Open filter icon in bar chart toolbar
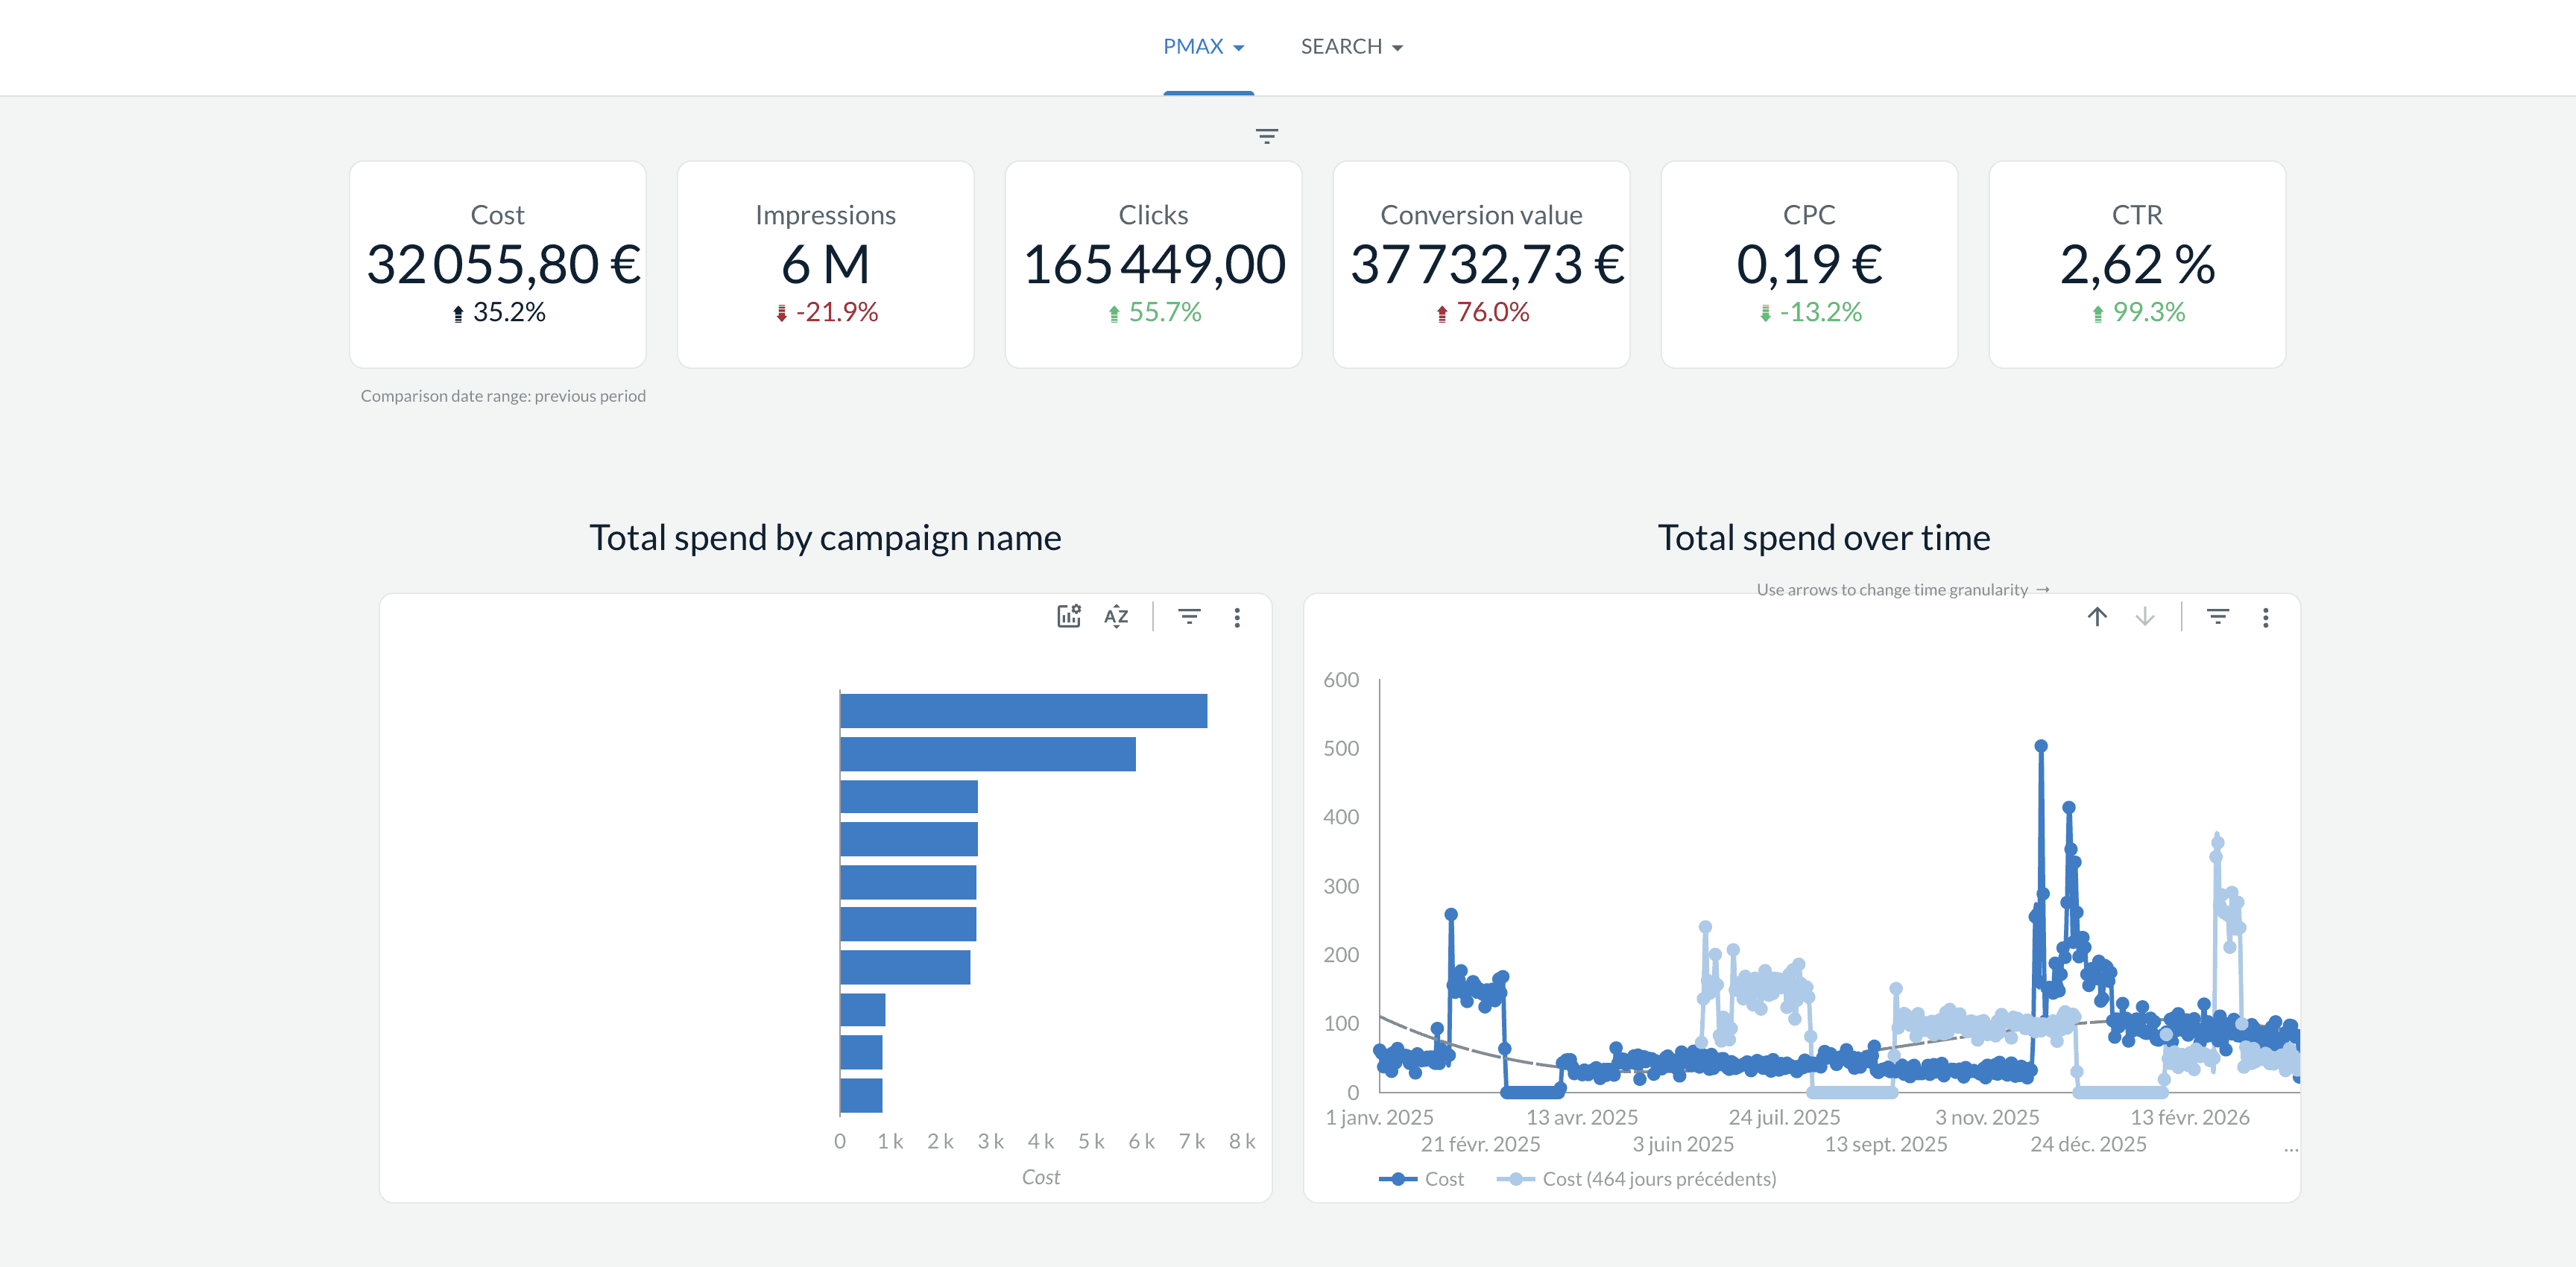The height and width of the screenshot is (1267, 2576). pos(1188,616)
